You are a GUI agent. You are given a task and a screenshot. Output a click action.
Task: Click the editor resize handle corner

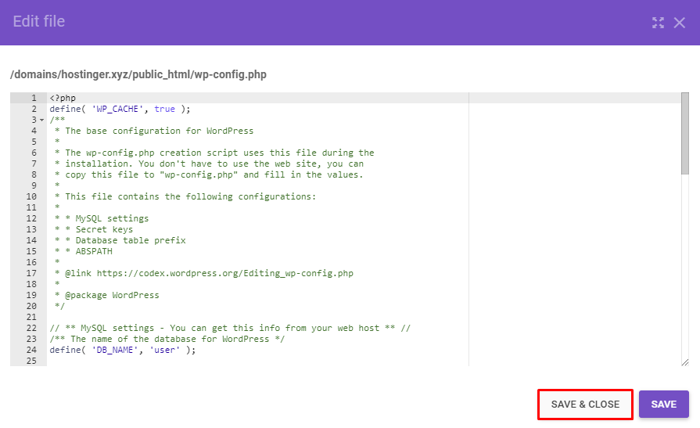click(685, 362)
